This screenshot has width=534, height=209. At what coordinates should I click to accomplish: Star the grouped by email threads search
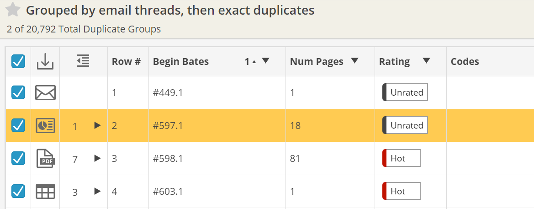click(x=13, y=10)
